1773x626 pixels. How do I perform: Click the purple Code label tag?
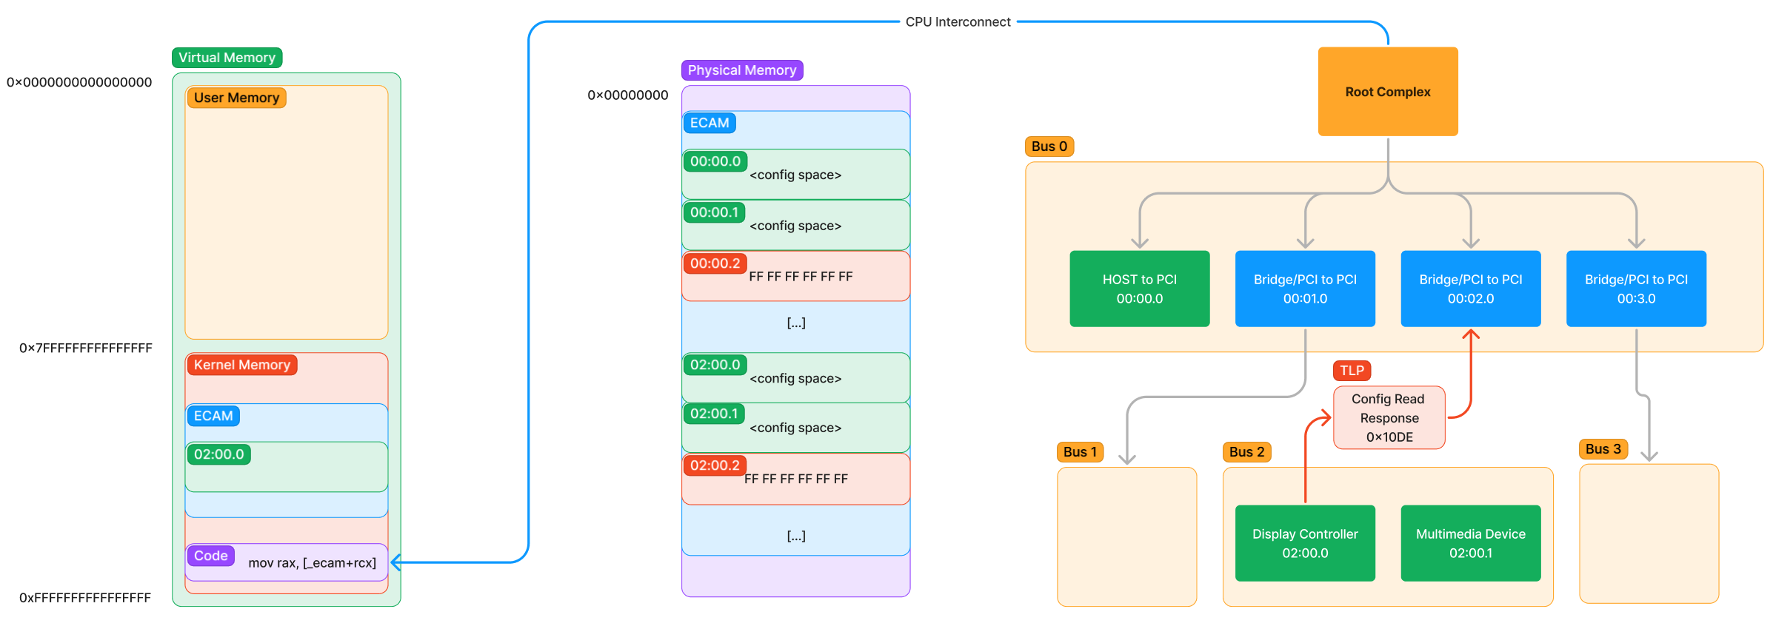coord(210,556)
